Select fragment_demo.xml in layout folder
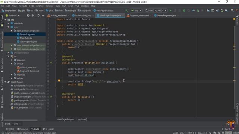Image resolution: width=239 pixels, height=134 pixels. [30, 71]
